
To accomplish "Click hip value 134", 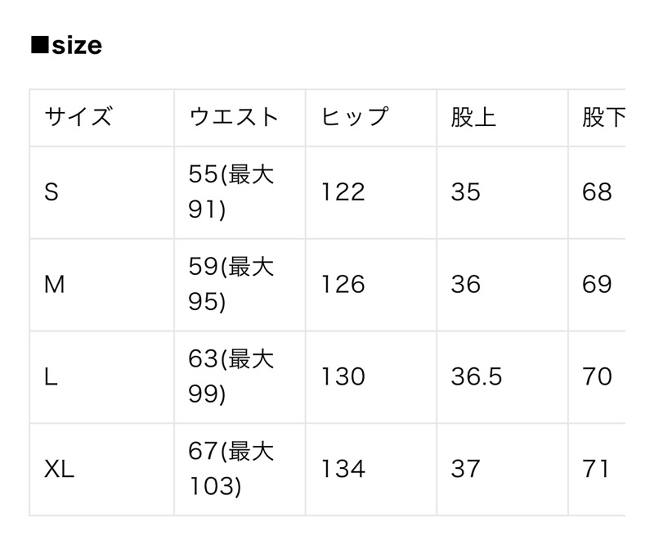I will (x=343, y=470).
